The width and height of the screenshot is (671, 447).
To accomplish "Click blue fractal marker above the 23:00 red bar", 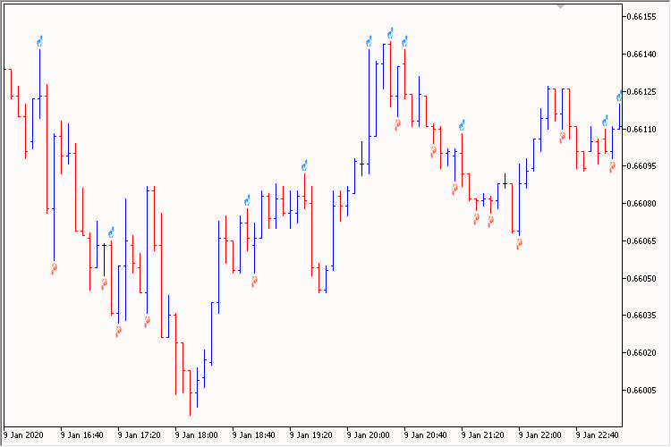I will (x=605, y=121).
